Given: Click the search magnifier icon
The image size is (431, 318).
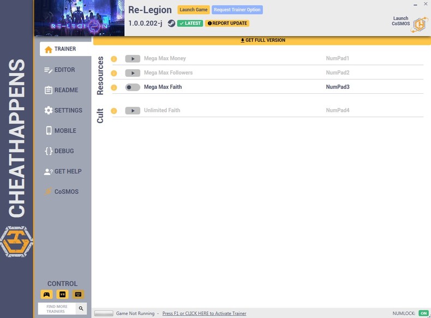Looking at the screenshot, I should (81, 309).
